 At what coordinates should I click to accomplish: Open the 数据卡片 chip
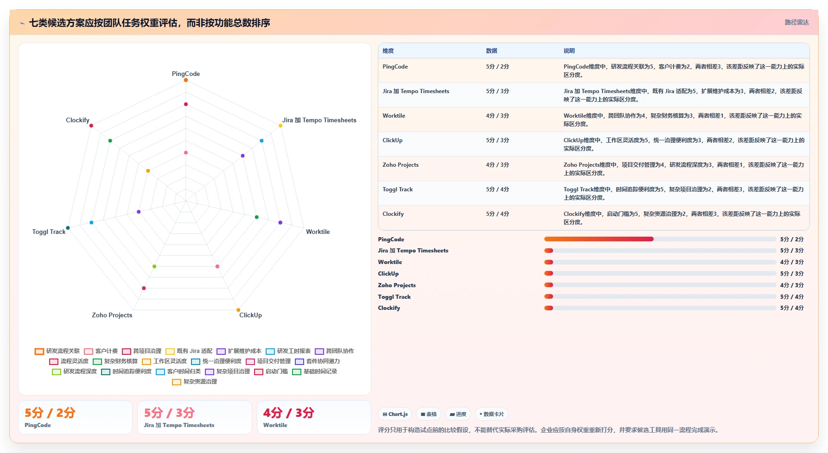click(492, 414)
